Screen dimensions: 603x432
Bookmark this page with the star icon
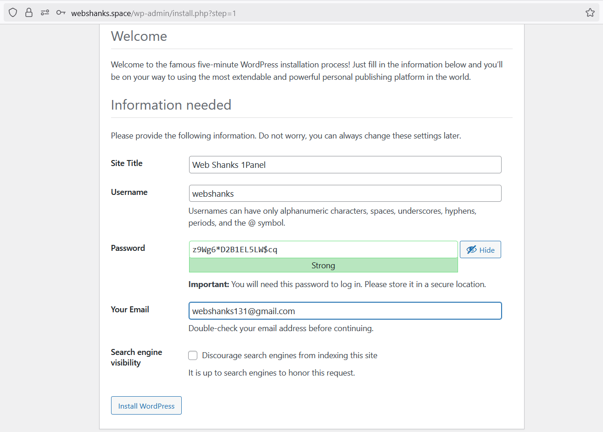coord(590,13)
